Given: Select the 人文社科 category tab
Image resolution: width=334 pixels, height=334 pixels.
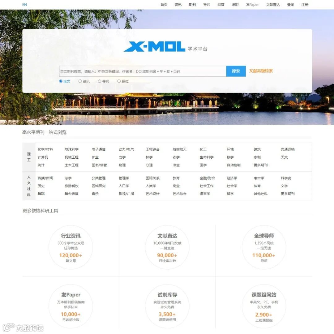Looking at the screenshot, I should (x=29, y=186).
